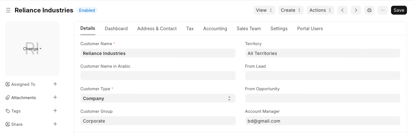This screenshot has height=135, width=414.
Task: Go to previous customer record arrow
Action: point(342,10)
